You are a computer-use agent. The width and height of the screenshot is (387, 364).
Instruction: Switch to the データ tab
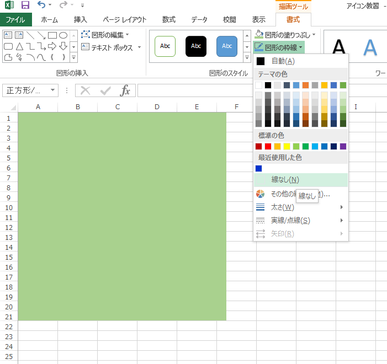coord(199,19)
